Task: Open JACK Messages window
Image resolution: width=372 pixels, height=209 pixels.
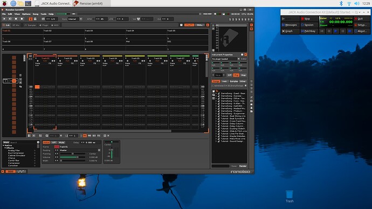Action: (x=290, y=25)
